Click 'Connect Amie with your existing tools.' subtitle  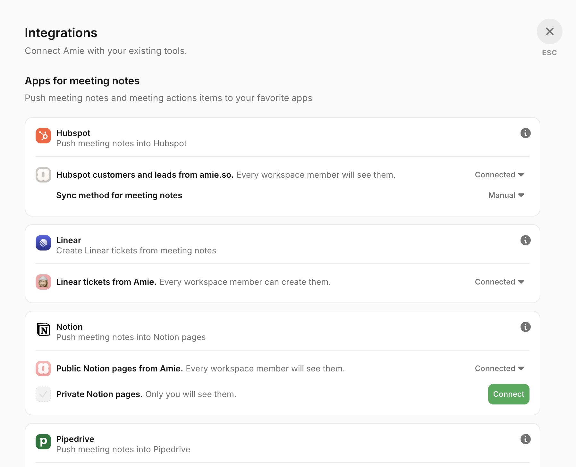pyautogui.click(x=106, y=51)
